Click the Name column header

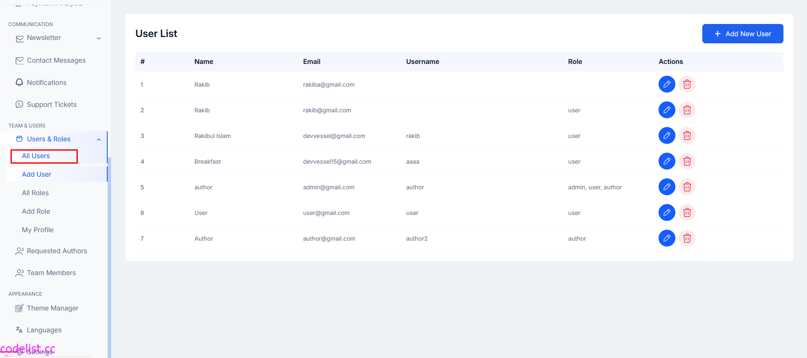204,61
